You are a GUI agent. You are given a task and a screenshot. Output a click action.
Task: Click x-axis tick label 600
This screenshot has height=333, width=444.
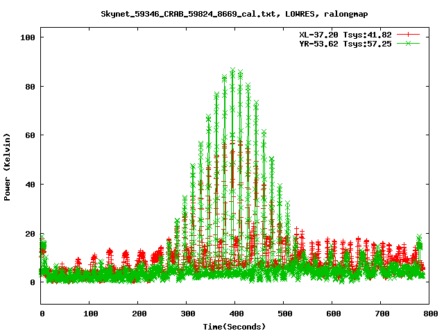coord(334,314)
